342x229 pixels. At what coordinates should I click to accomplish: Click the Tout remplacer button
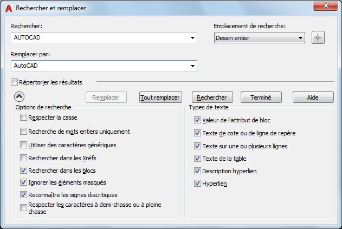[160, 97]
